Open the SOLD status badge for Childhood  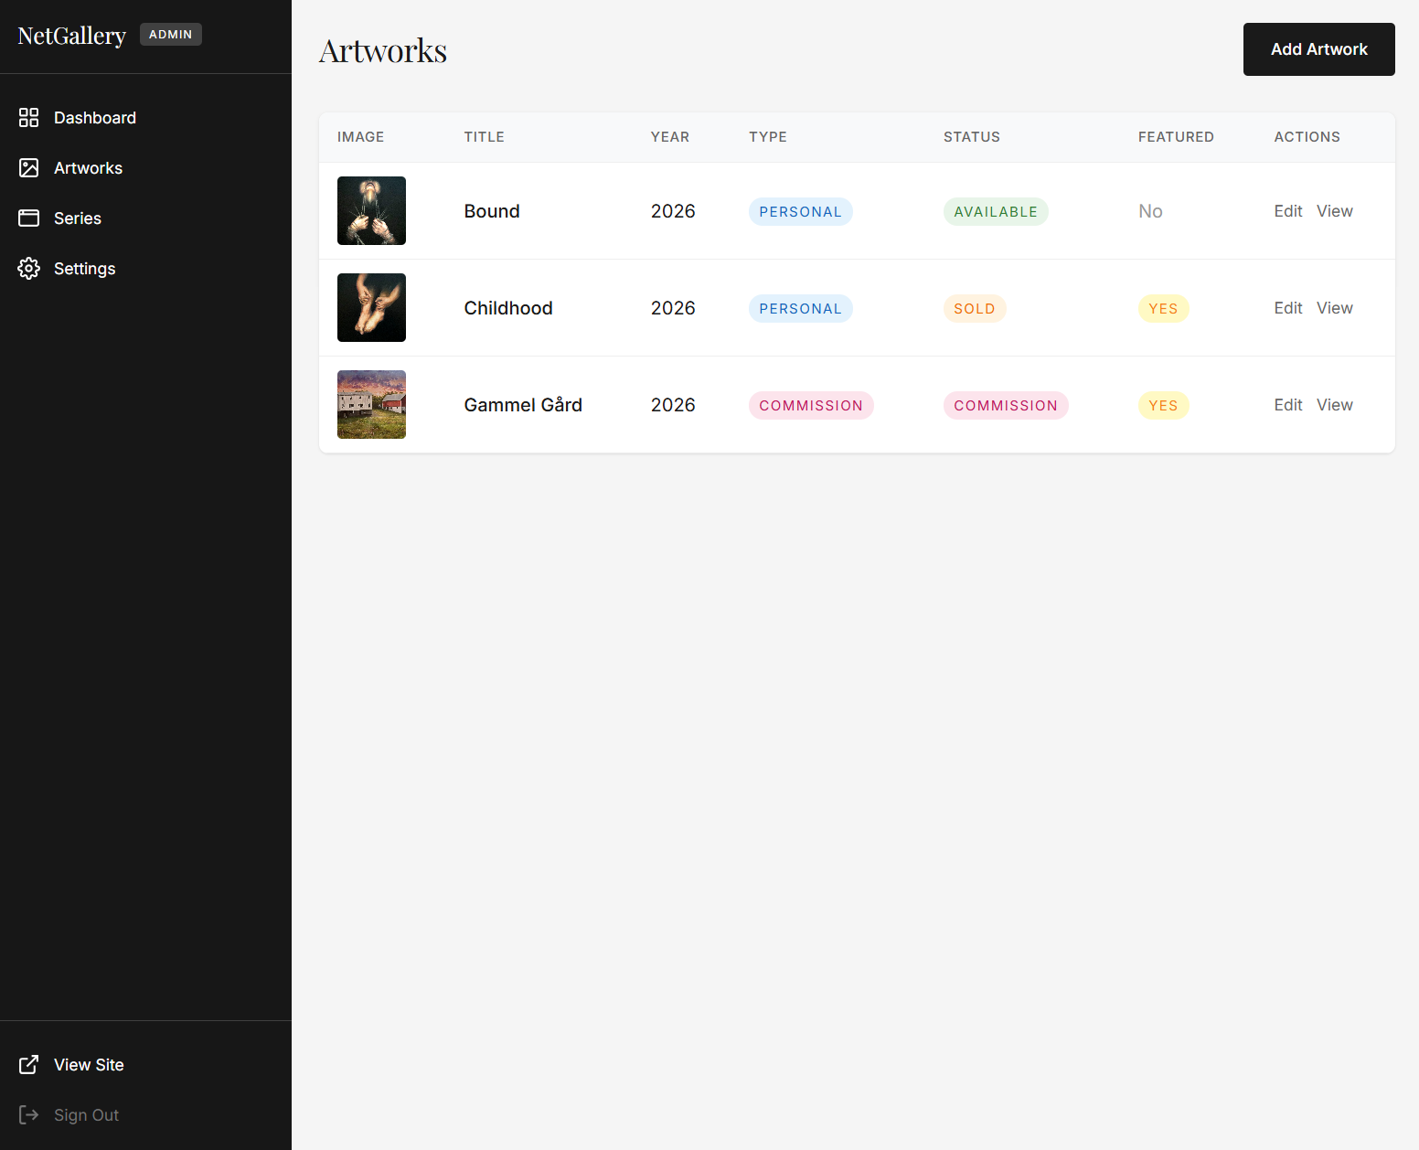point(974,308)
